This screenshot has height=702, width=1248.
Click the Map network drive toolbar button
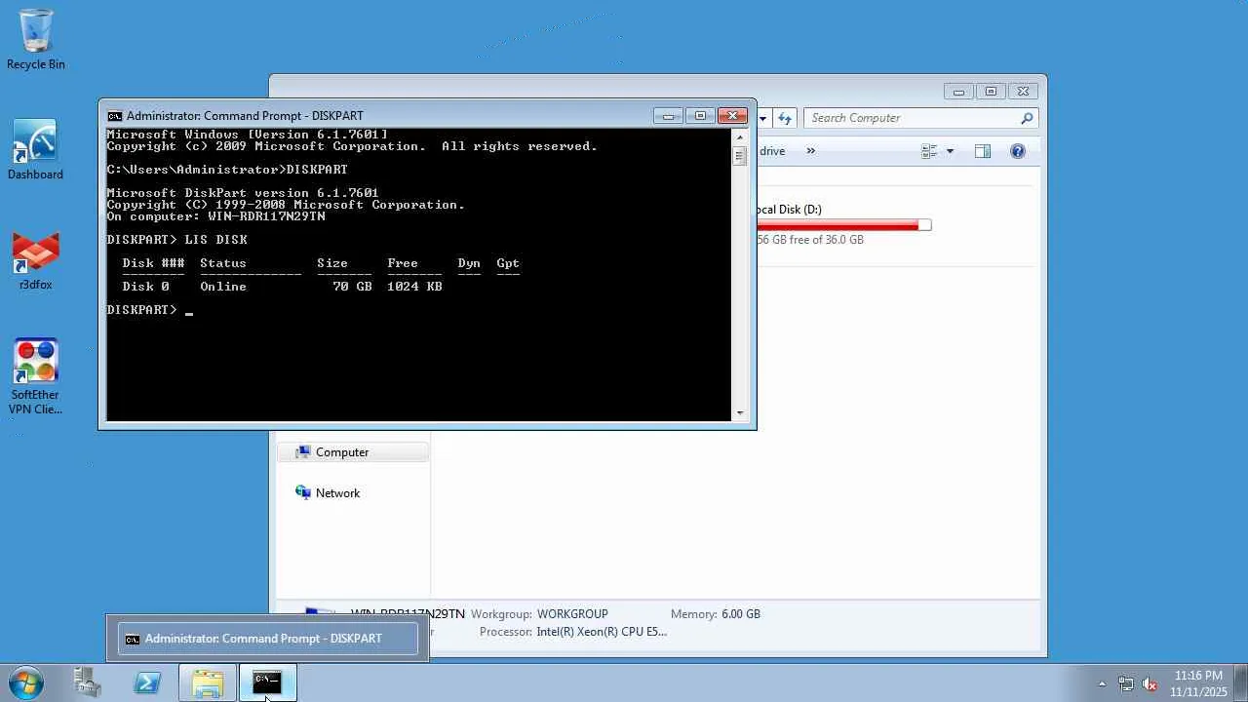pyautogui.click(x=772, y=151)
